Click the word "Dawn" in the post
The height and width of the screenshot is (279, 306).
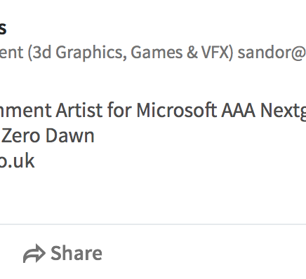69,135
